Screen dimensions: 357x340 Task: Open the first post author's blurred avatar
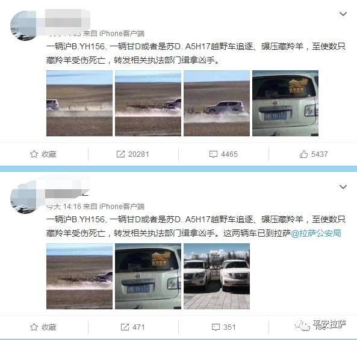tap(24, 25)
